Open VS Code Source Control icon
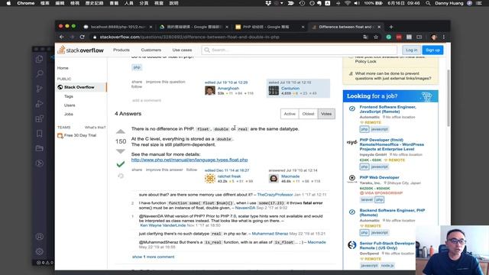This screenshot has height=275, width=489. point(39,89)
